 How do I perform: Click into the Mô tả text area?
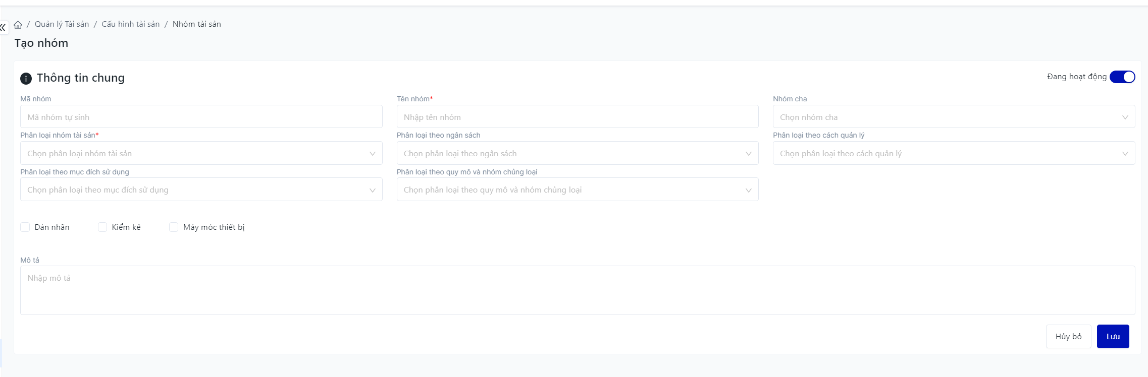577,290
